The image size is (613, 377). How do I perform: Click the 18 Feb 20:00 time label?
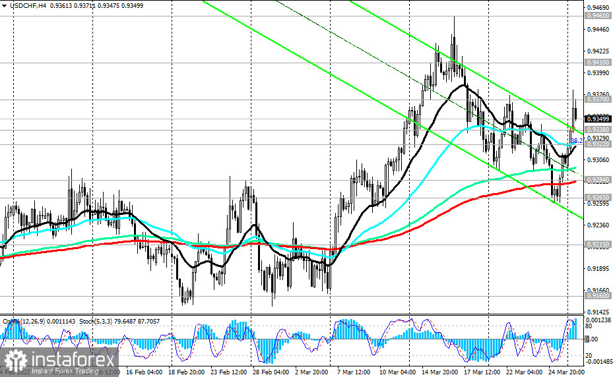(187, 372)
